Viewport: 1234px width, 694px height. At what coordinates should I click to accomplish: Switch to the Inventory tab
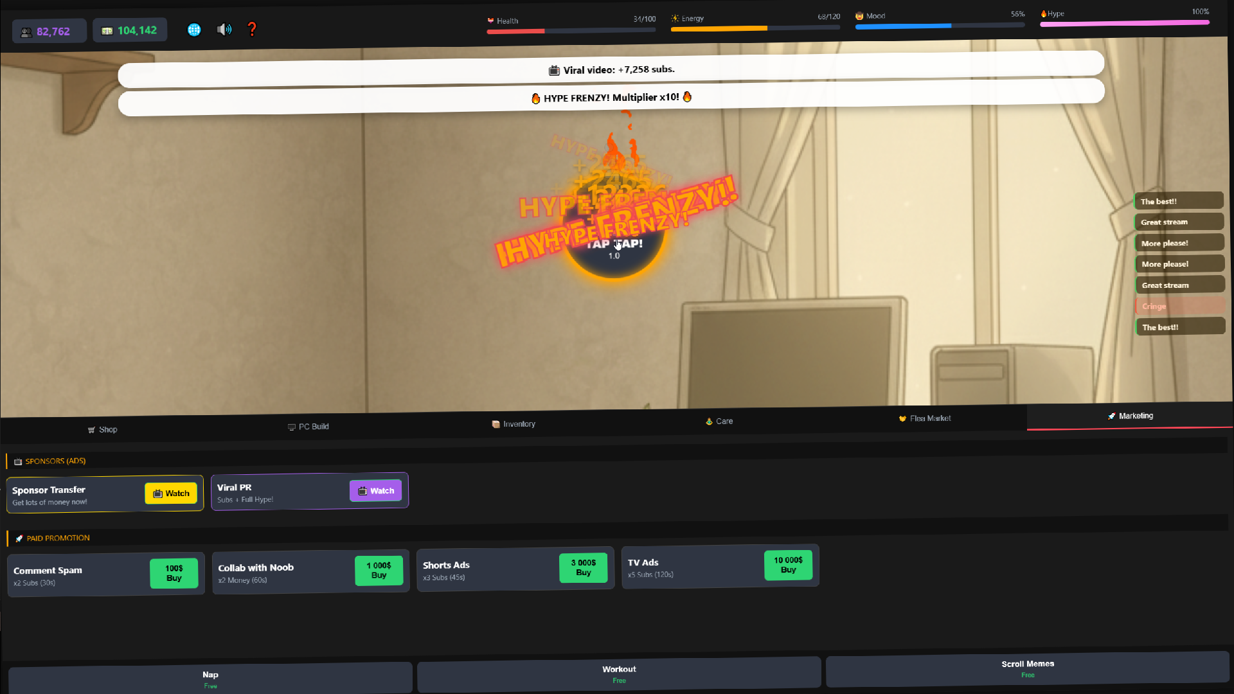coord(513,423)
